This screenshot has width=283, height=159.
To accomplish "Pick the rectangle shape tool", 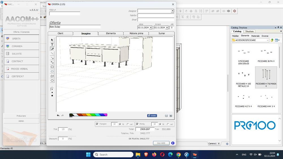I will (52, 67).
